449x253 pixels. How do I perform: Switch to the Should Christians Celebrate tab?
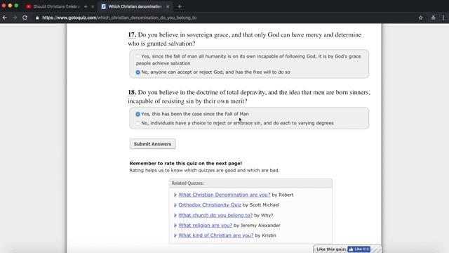click(56, 6)
